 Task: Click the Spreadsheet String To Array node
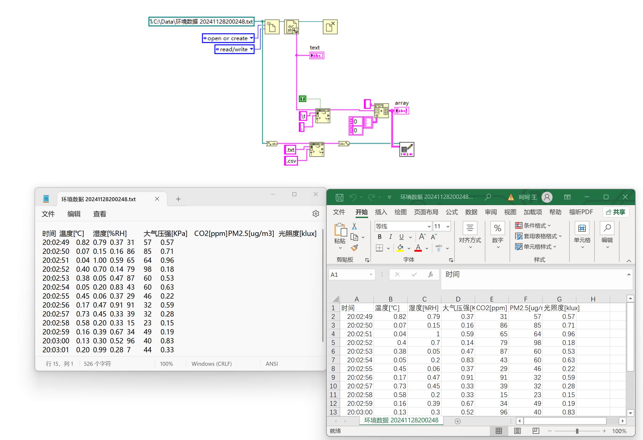click(x=381, y=111)
